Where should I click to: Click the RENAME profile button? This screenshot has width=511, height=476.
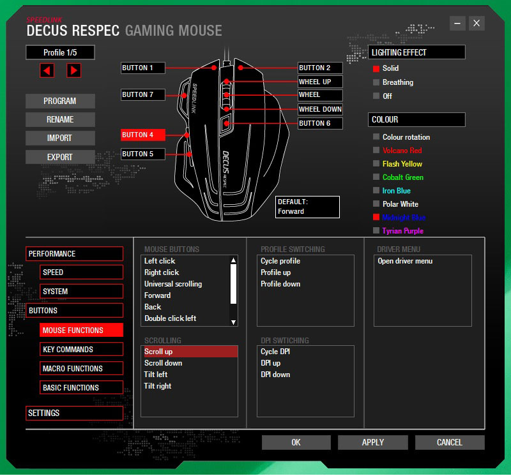coord(60,119)
